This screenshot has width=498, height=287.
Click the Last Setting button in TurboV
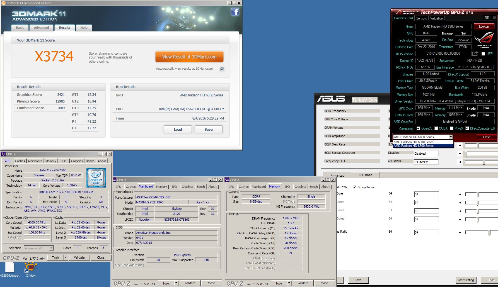tap(466, 280)
